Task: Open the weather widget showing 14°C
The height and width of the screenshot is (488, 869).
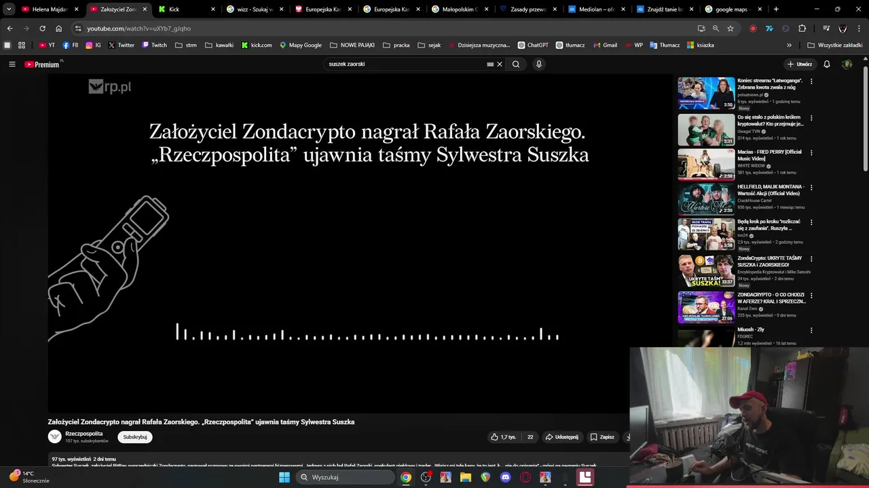Action: click(29, 476)
